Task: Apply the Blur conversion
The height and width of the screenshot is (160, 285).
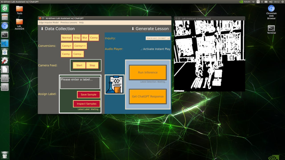Action: tap(85, 38)
